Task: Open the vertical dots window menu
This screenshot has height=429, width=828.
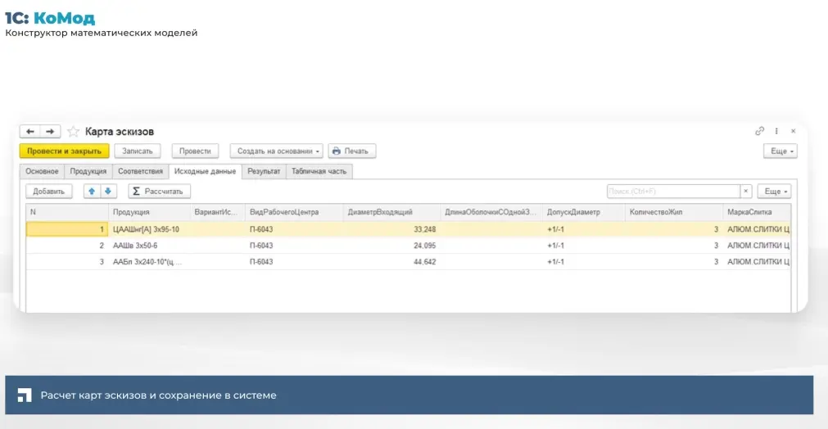Action: coord(776,131)
